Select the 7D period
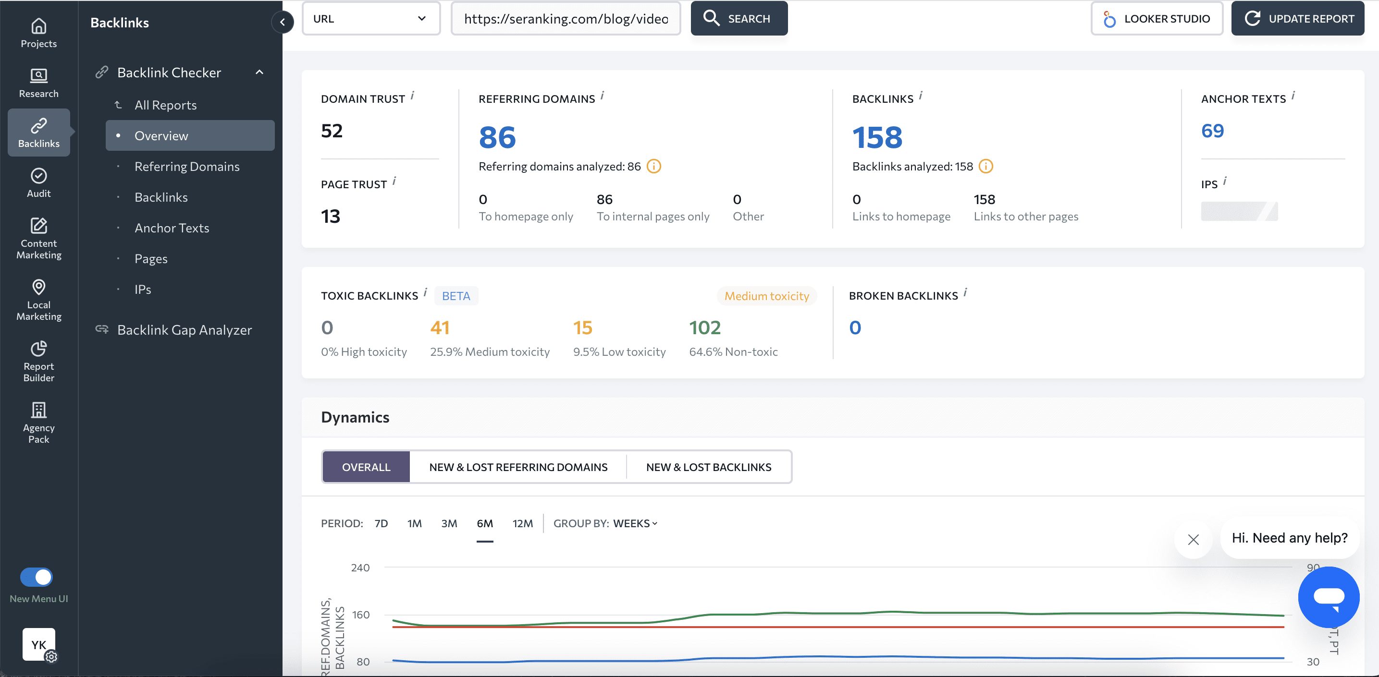The image size is (1379, 677). point(381,523)
